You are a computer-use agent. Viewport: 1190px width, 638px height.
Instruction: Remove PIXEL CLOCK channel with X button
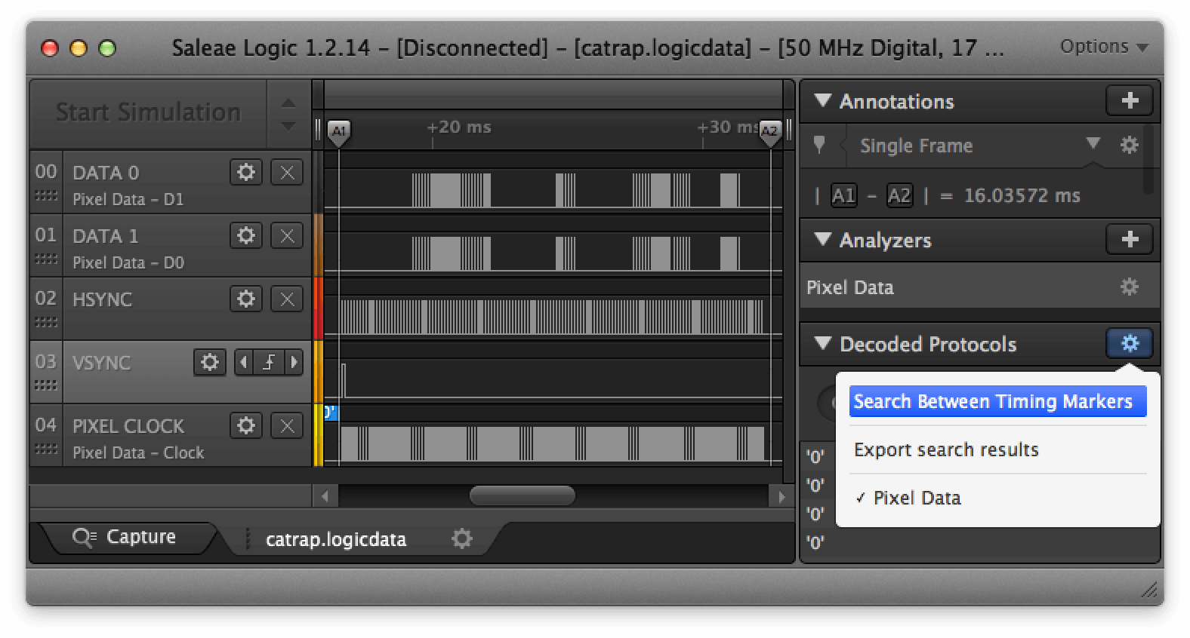coord(287,425)
